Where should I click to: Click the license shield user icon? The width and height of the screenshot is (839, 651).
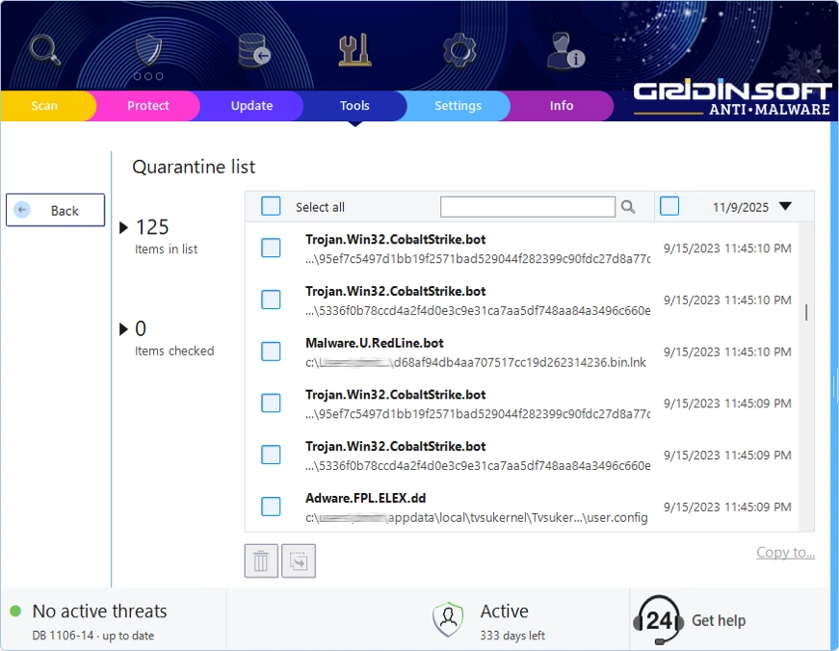tap(448, 619)
